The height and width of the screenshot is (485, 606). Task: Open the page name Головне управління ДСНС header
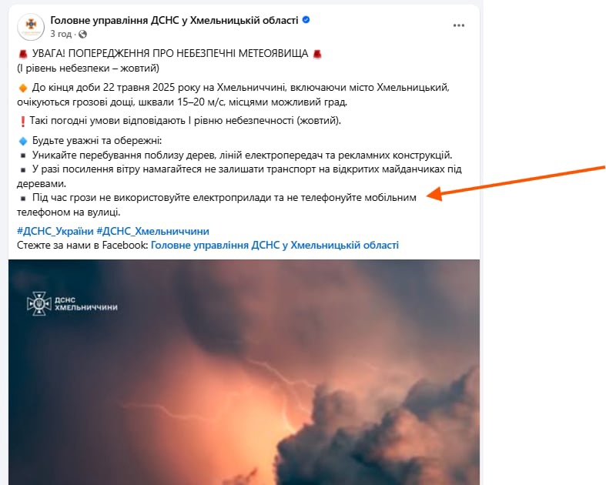(174, 20)
